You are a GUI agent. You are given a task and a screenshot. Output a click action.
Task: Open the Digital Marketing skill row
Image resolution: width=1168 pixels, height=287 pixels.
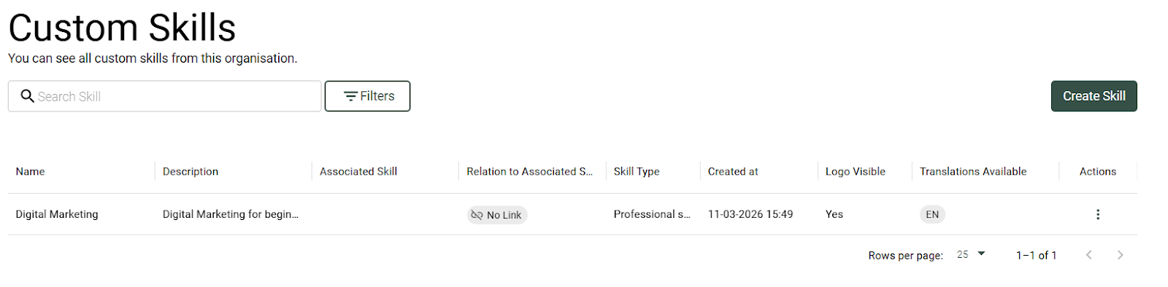(x=572, y=214)
